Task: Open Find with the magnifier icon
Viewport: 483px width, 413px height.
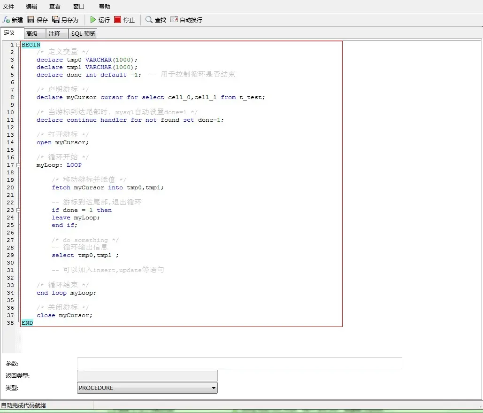Action: click(x=149, y=20)
